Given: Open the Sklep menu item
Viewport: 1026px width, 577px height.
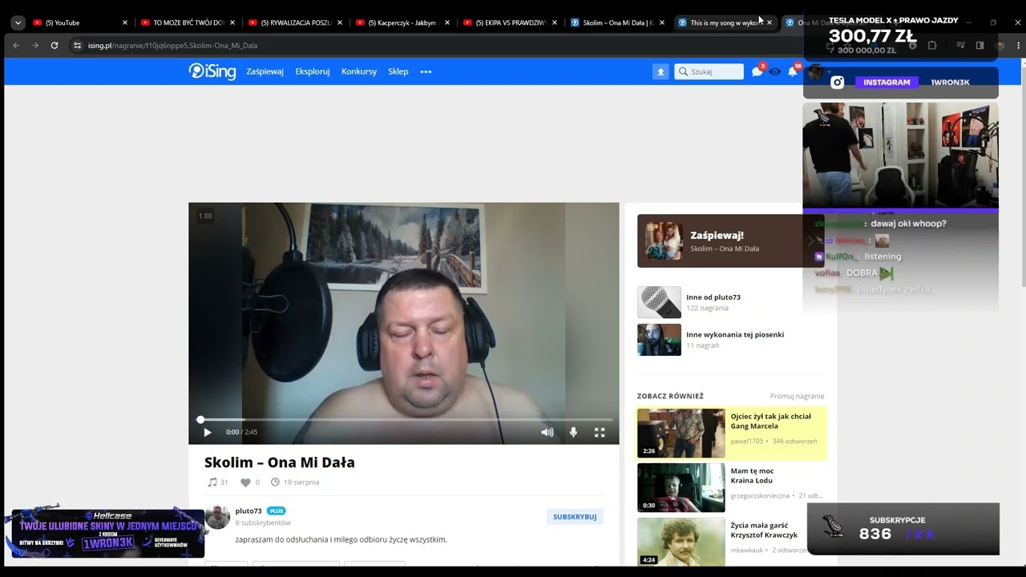Looking at the screenshot, I should 398,71.
